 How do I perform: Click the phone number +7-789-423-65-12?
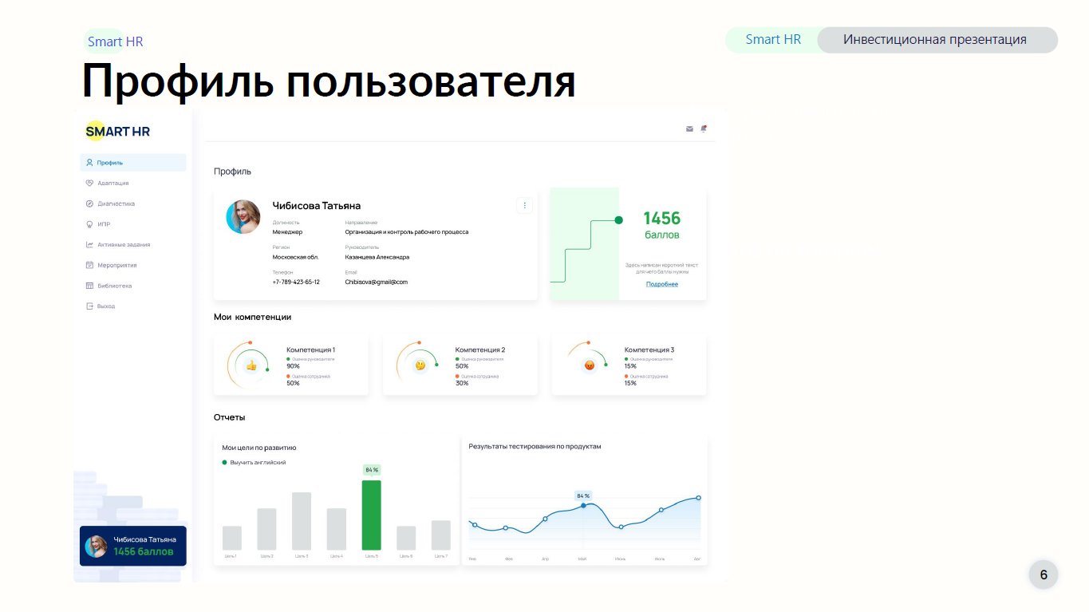point(296,282)
